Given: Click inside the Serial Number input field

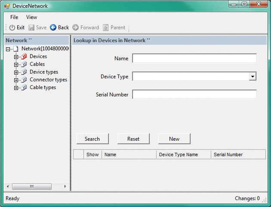Looking at the screenshot, I should coord(194,94).
